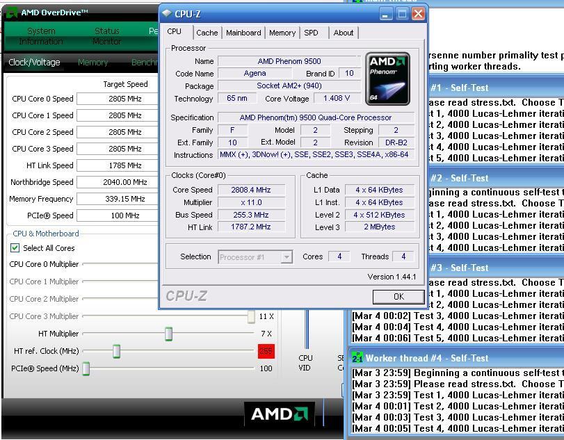The width and height of the screenshot is (564, 440).
Task: Select the Clock/Voltage subtab in OverDrive
Action: point(34,62)
